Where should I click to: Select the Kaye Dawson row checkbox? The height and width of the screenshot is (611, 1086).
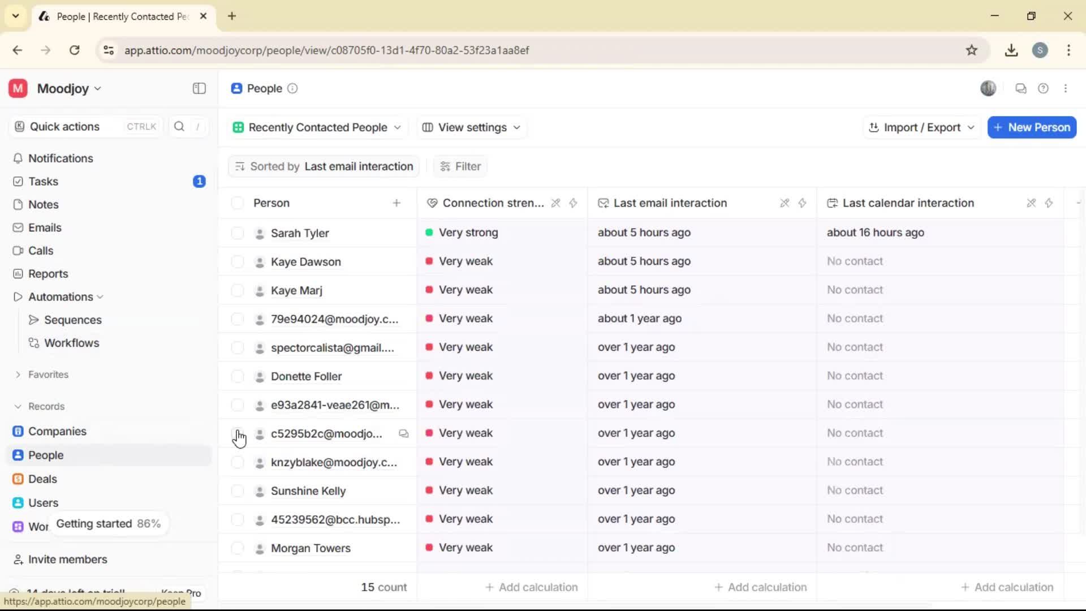(237, 261)
